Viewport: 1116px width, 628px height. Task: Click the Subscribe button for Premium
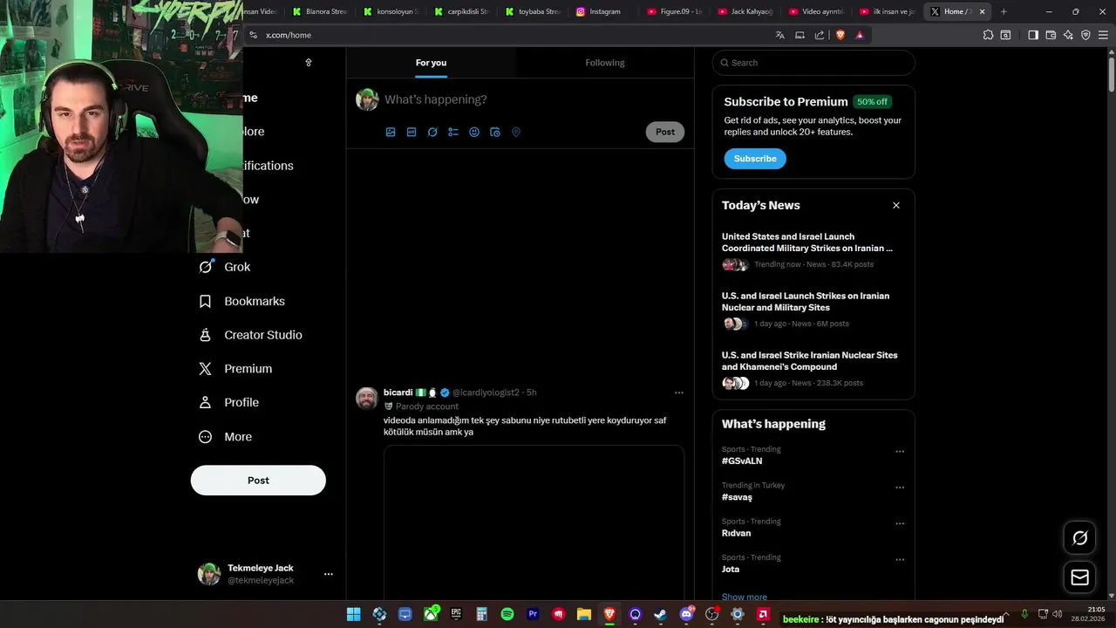755,159
